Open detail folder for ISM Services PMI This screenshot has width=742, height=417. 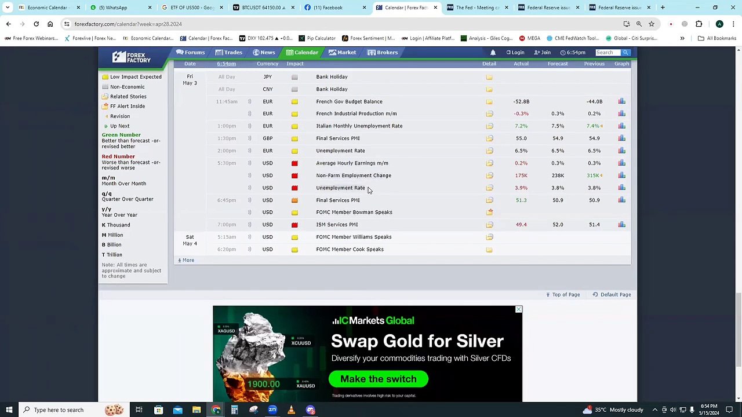coord(489,225)
